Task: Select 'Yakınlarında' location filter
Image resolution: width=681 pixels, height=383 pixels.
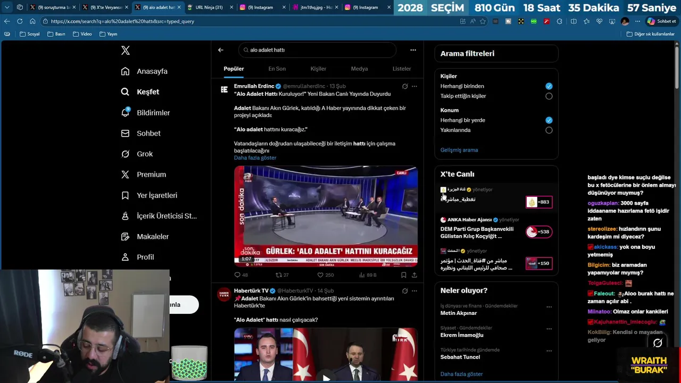Action: pyautogui.click(x=549, y=130)
